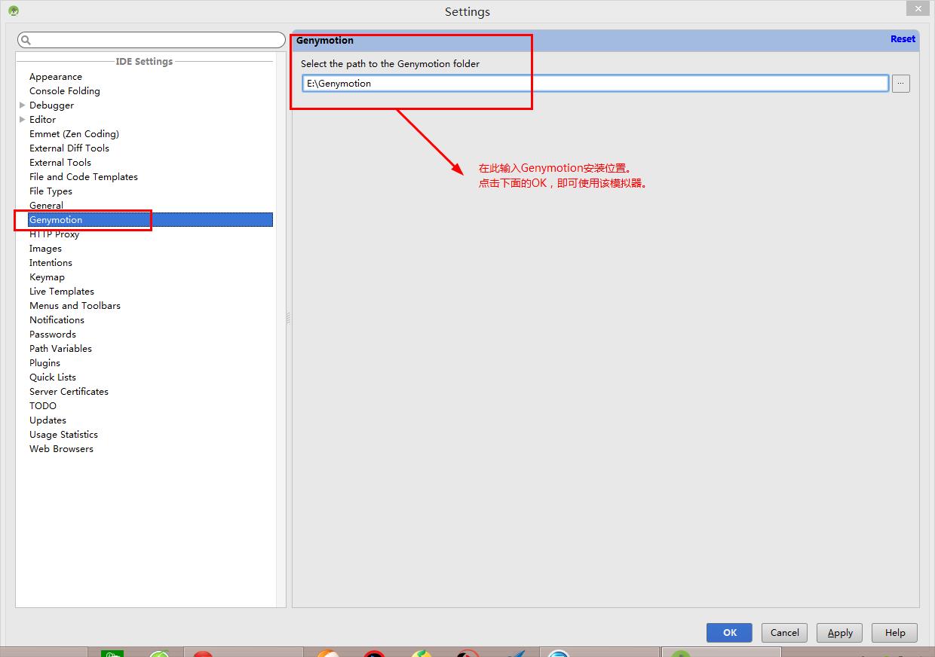The width and height of the screenshot is (935, 657).
Task: Select the Editor settings entry
Action: pyautogui.click(x=43, y=120)
